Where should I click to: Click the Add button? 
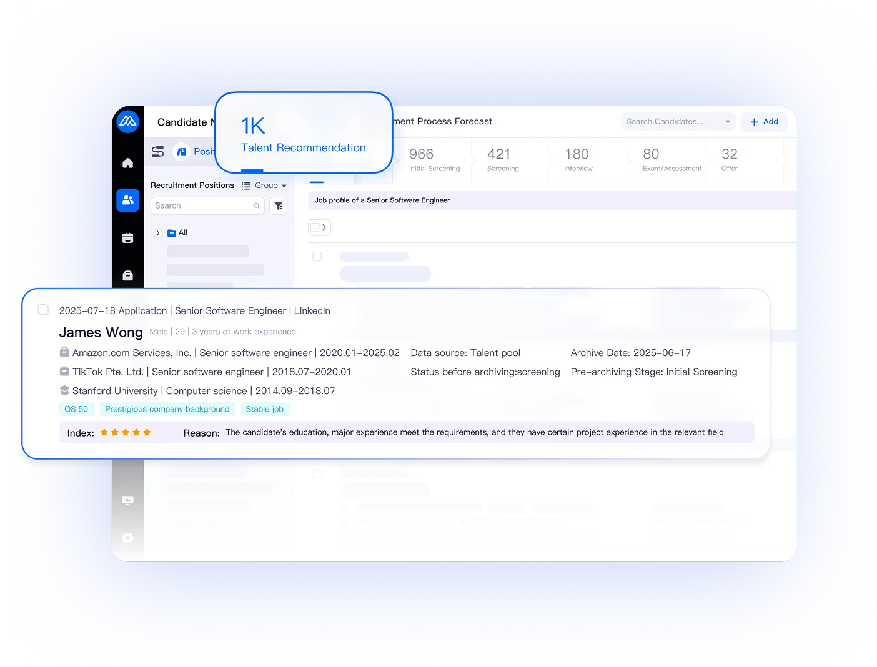point(763,122)
